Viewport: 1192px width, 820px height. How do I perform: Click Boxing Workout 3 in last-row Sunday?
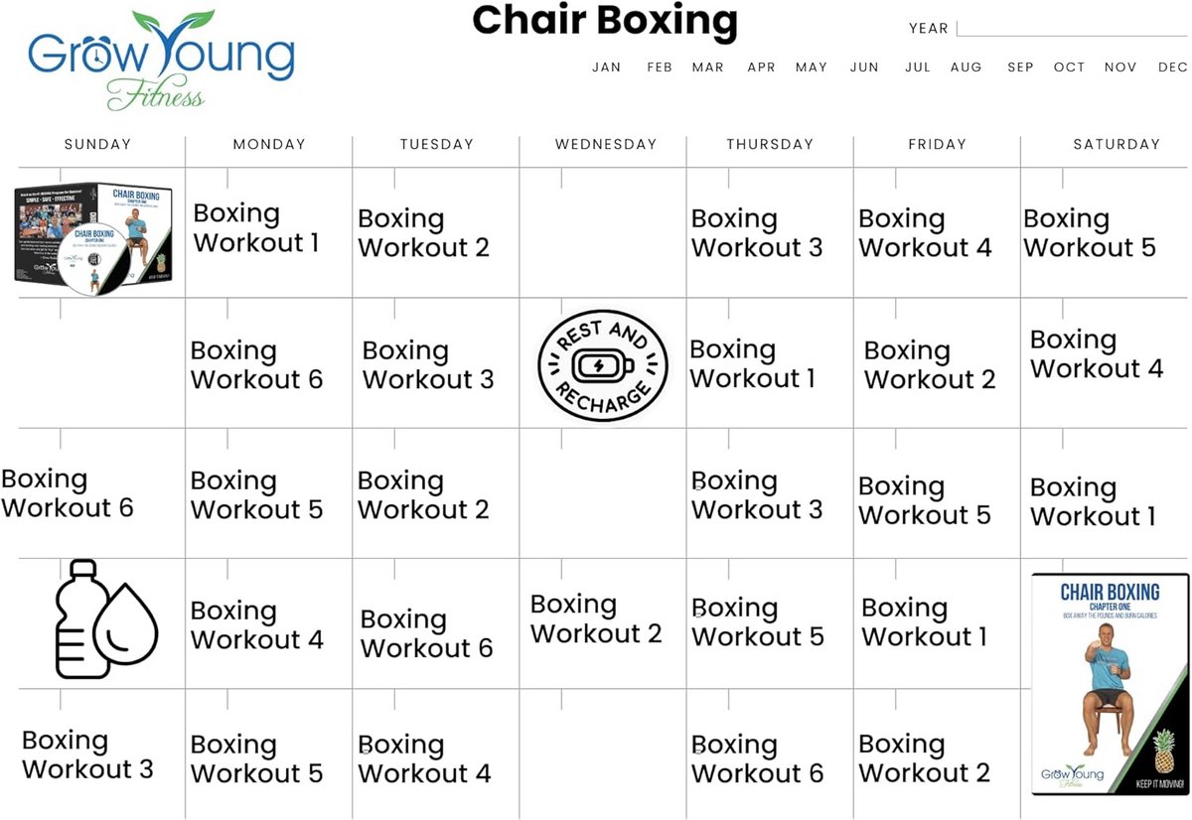(x=87, y=754)
